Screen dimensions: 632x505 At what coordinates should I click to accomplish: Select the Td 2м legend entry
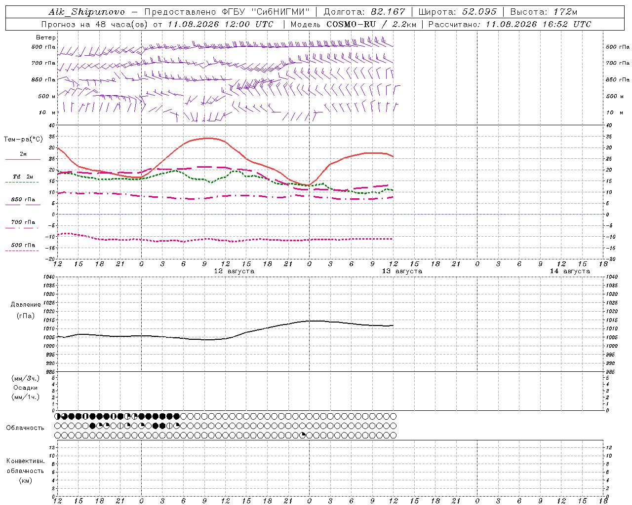pos(23,177)
